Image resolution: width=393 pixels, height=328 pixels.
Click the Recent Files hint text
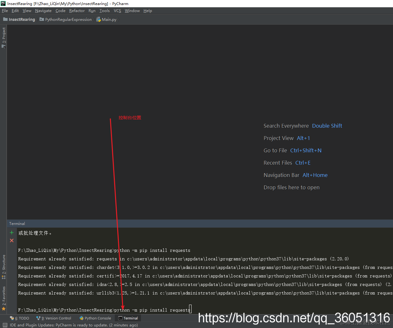click(x=278, y=163)
